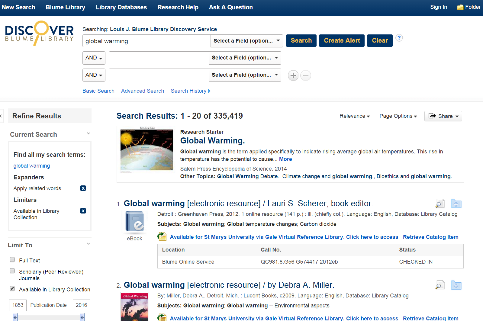Add a search row with plus icon

(293, 75)
